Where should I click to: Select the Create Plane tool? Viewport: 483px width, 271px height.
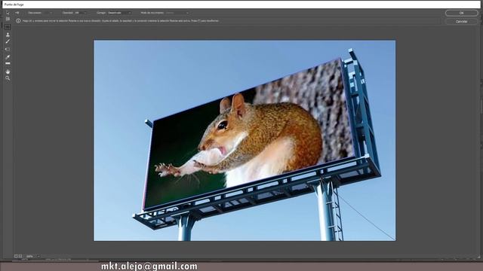click(8, 19)
